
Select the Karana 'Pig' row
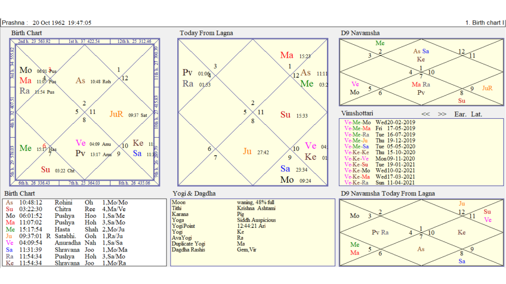pos(208,214)
